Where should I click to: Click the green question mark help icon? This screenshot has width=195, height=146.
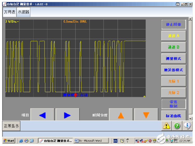point(177,126)
